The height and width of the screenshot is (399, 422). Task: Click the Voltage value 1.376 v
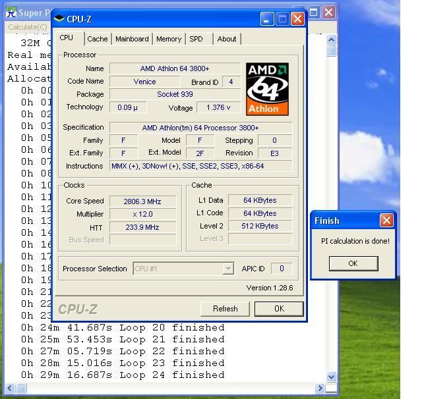(x=218, y=107)
